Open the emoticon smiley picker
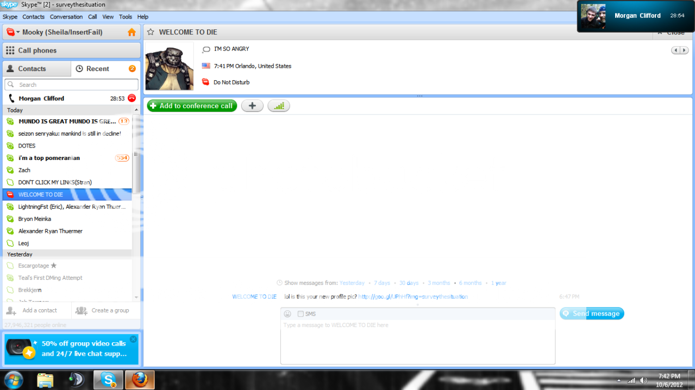Viewport: 695px width, 390px height. (x=287, y=314)
